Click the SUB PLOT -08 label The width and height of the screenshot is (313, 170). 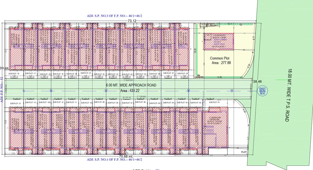113,103
